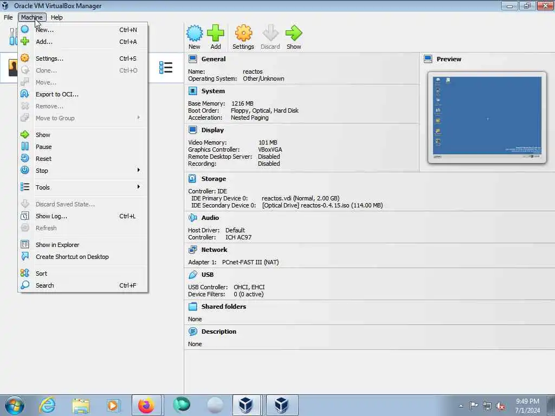Click the Shared folders section icon
Image resolution: width=555 pixels, height=416 pixels.
pos(192,307)
